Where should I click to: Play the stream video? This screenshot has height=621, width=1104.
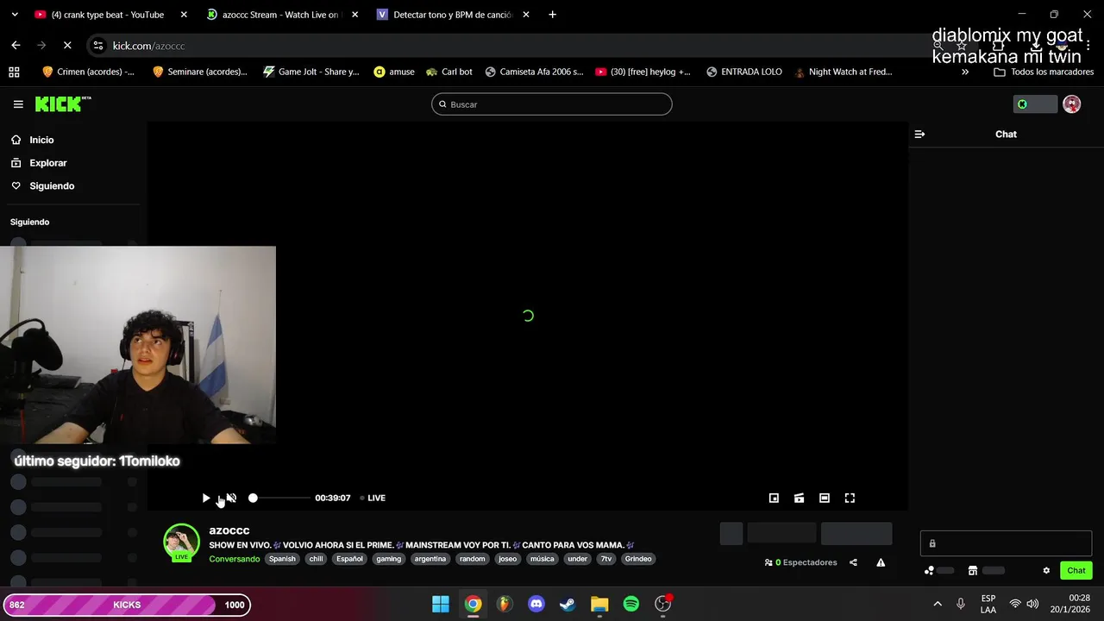(x=205, y=498)
